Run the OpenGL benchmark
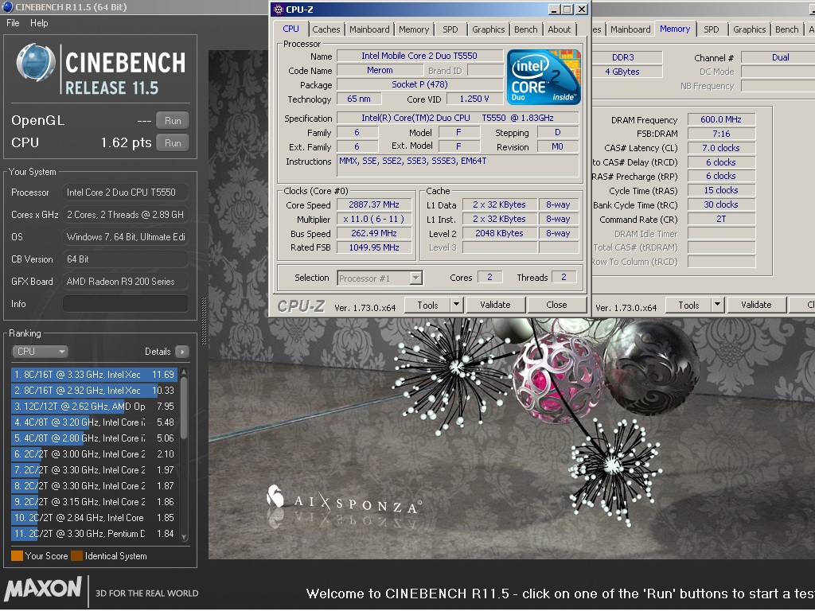Image resolution: width=815 pixels, height=611 pixels. (173, 121)
